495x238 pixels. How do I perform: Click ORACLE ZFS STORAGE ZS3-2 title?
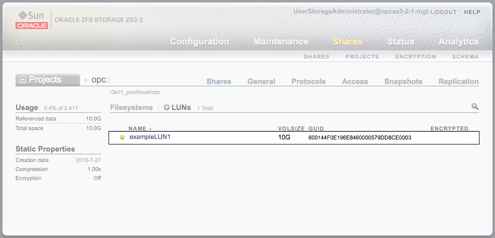(x=99, y=20)
